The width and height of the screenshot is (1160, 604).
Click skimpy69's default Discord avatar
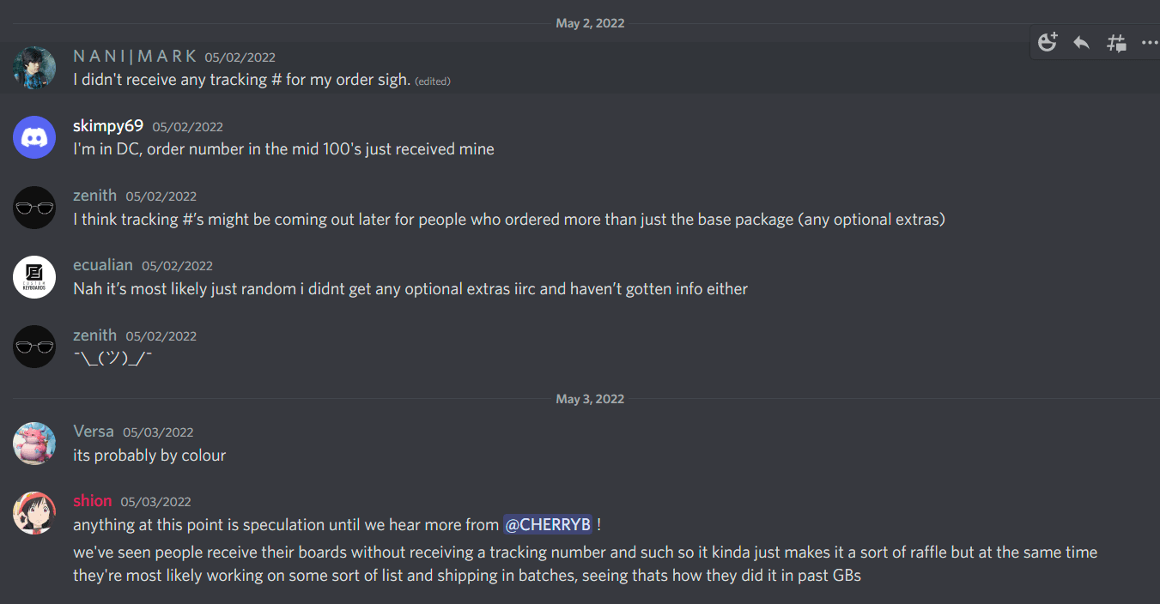click(x=34, y=137)
